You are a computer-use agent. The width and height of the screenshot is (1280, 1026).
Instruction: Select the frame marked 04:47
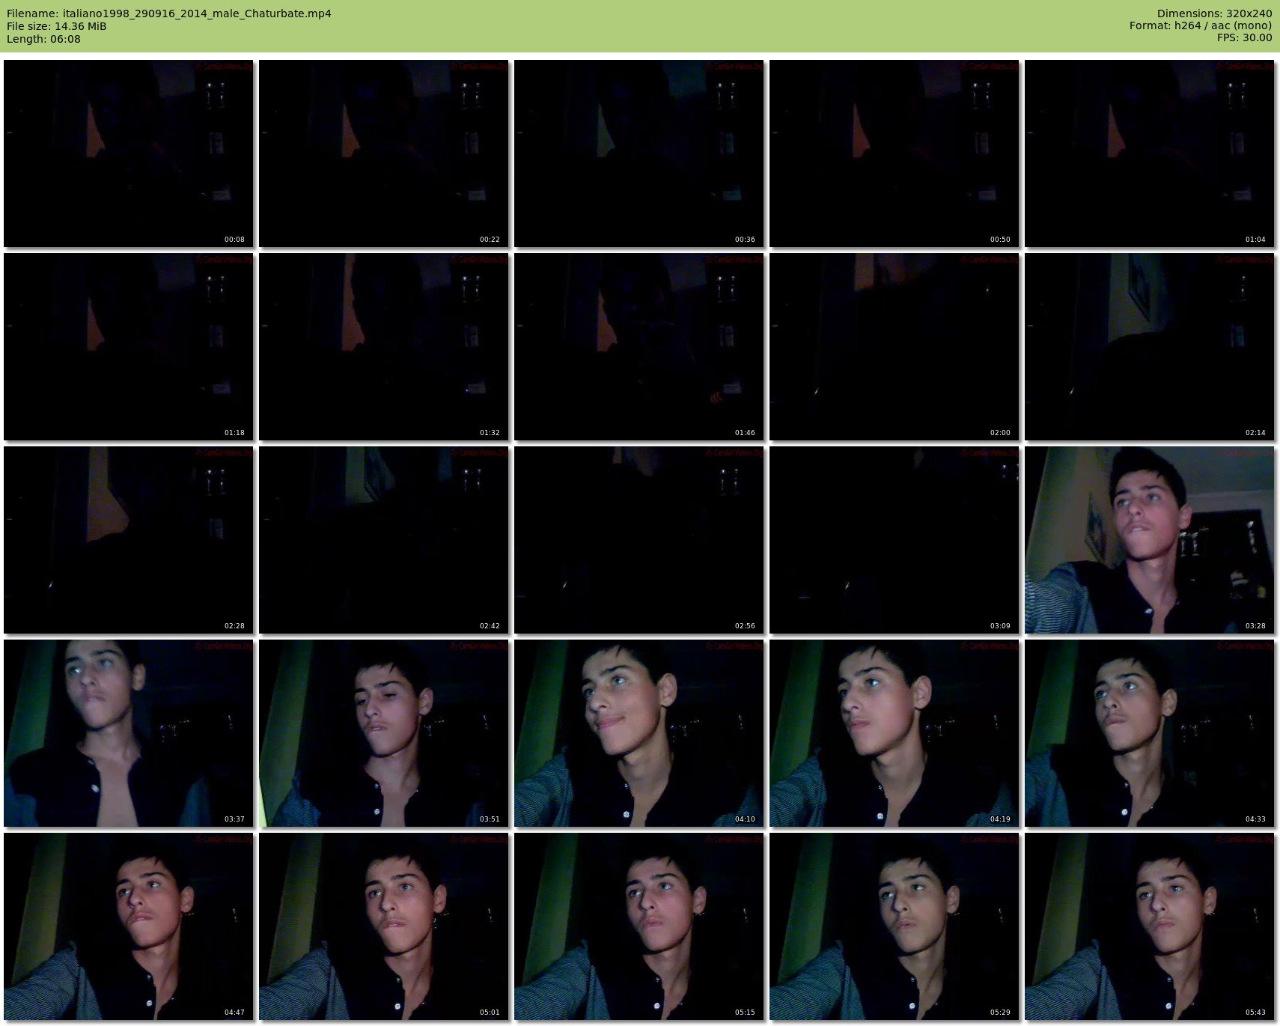tap(129, 926)
